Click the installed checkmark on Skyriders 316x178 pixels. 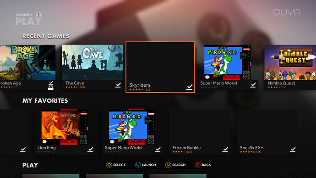pyautogui.click(x=190, y=87)
